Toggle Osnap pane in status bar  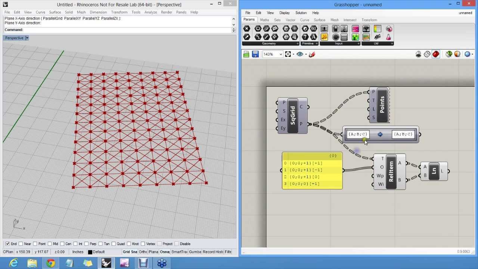pyautogui.click(x=165, y=252)
